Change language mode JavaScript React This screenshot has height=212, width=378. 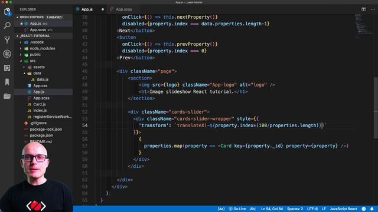pyautogui.click(x=343, y=209)
